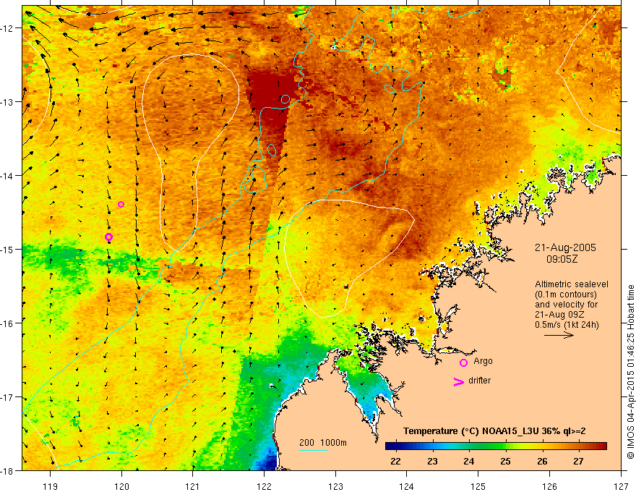This screenshot has height=492, width=636.
Task: Click the latitude axis label -16
Action: [x=7, y=323]
